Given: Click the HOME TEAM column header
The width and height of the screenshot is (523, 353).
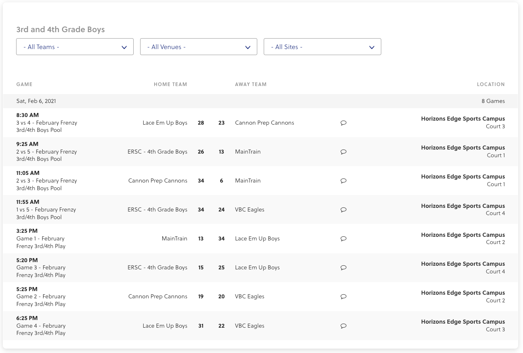Looking at the screenshot, I should [x=170, y=84].
